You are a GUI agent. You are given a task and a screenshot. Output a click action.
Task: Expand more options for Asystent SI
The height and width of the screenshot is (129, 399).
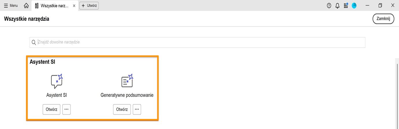tap(66, 109)
